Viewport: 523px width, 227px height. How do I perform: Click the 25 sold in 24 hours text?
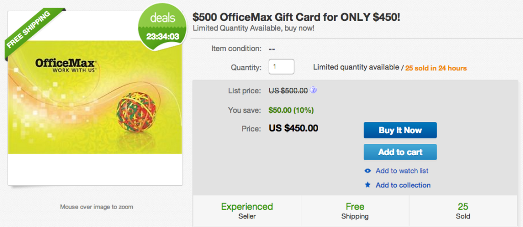(436, 68)
